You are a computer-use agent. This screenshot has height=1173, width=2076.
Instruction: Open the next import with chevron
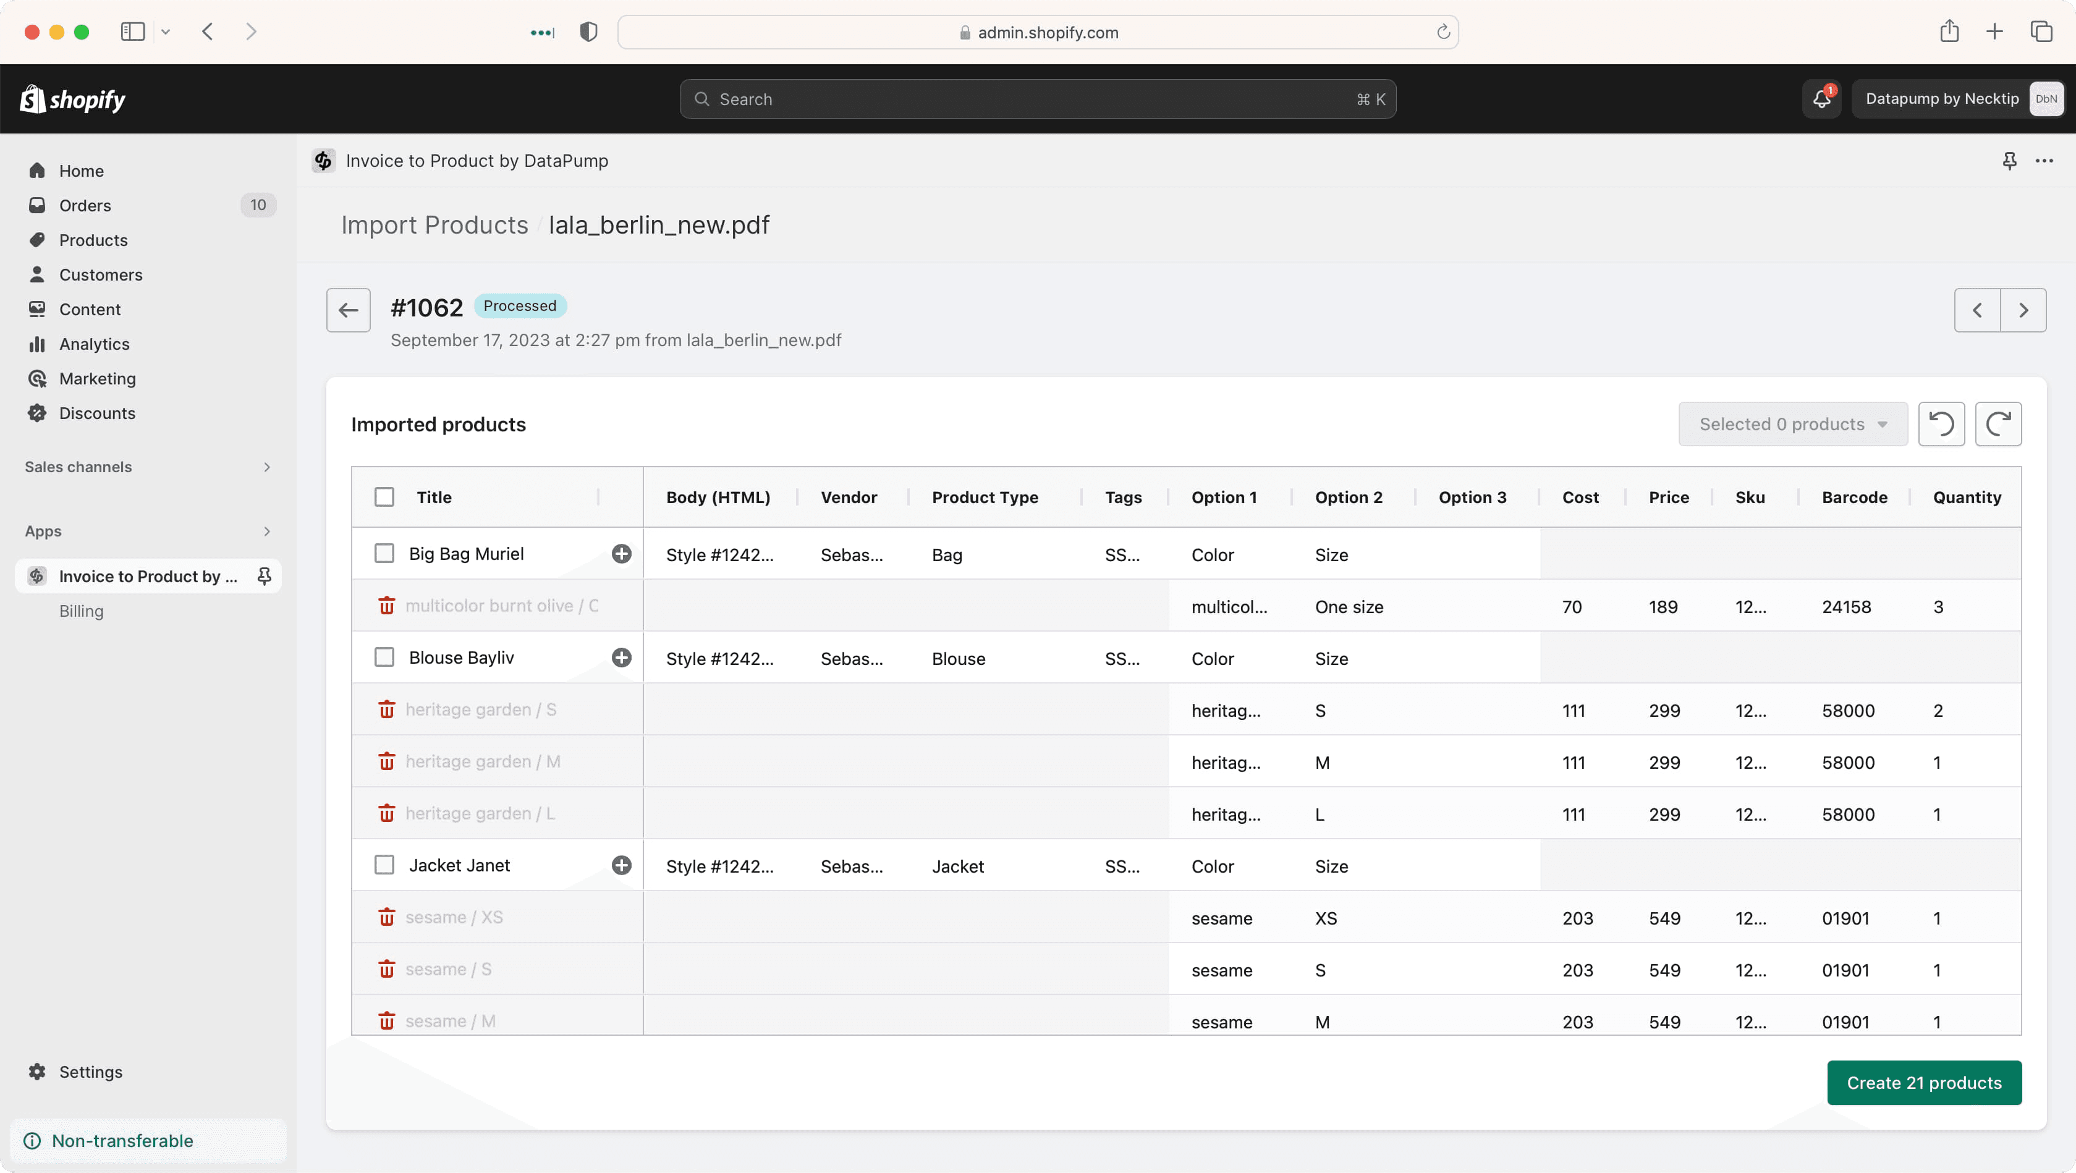click(x=2023, y=310)
